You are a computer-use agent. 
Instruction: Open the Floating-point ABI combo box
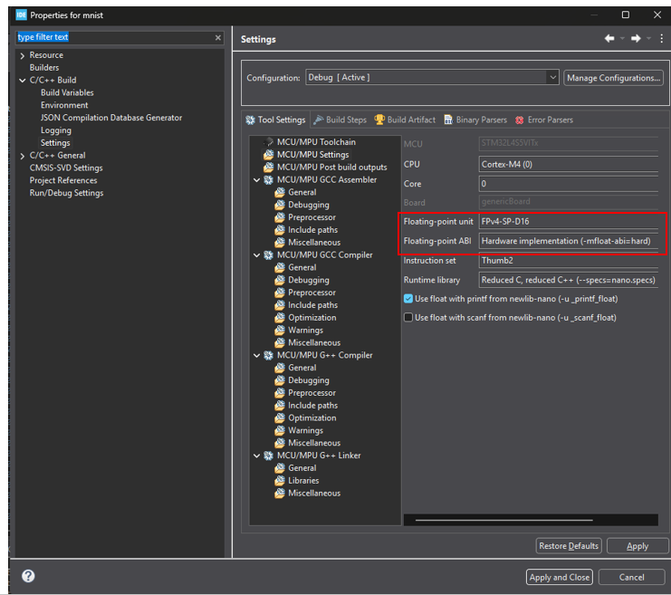coord(568,241)
